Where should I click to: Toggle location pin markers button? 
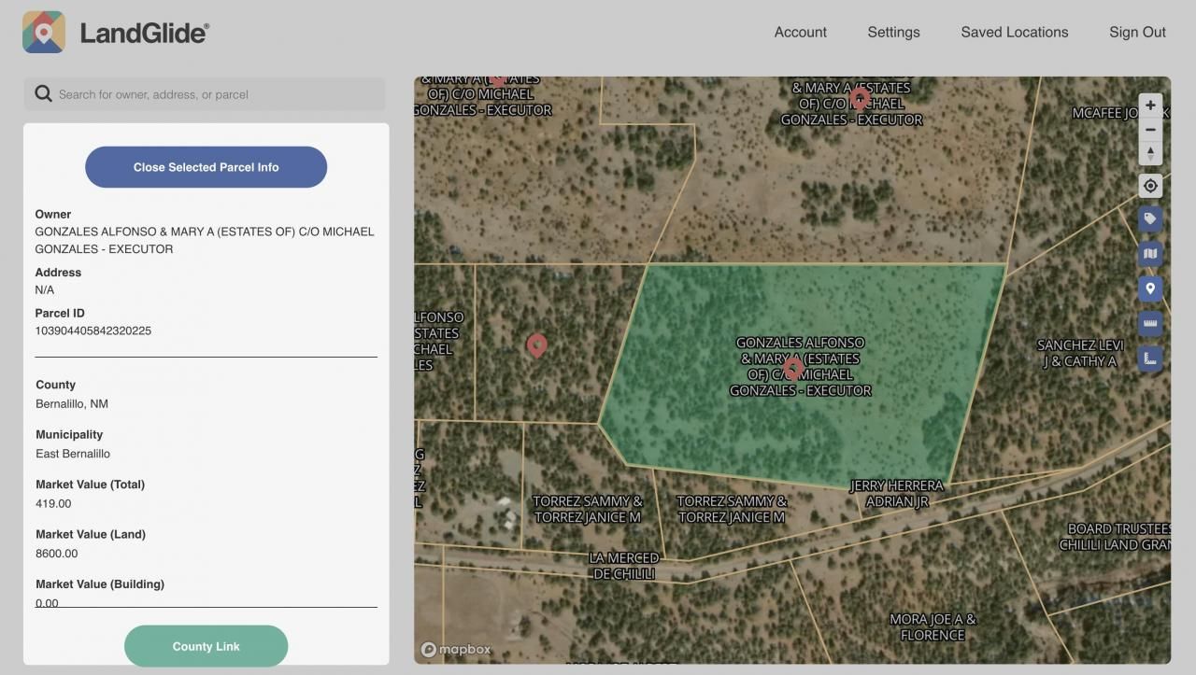pos(1150,288)
